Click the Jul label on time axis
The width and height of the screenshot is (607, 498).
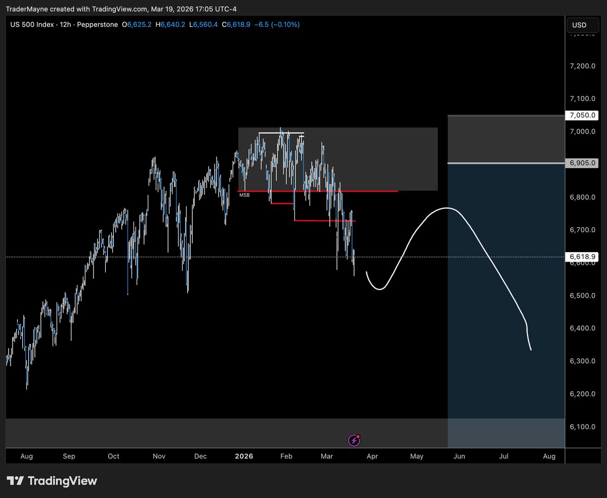[x=504, y=456]
